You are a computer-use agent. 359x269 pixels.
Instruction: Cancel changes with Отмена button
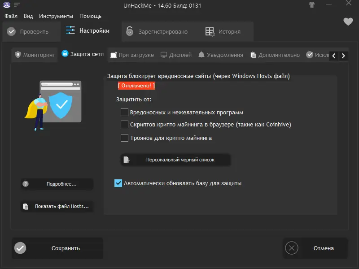315,248
